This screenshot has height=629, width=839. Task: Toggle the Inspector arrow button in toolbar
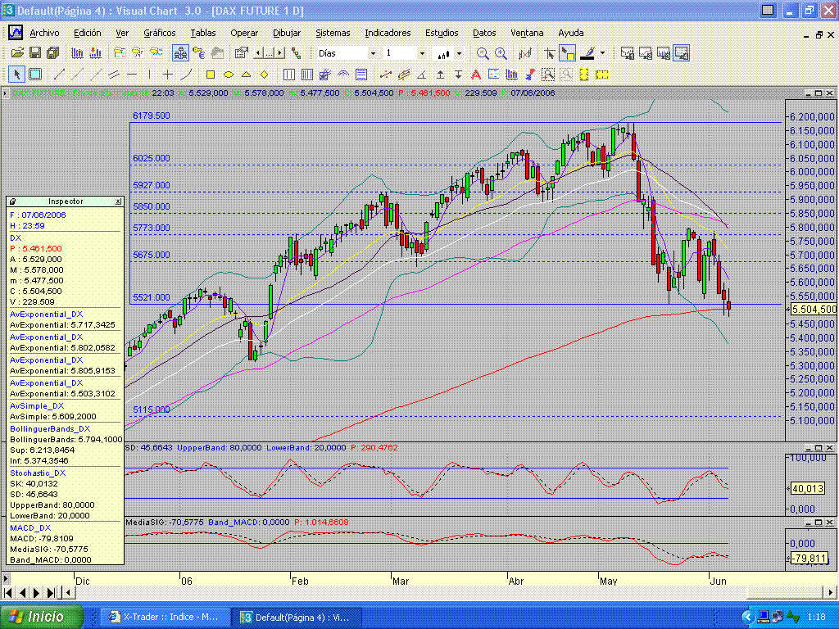coord(567,53)
